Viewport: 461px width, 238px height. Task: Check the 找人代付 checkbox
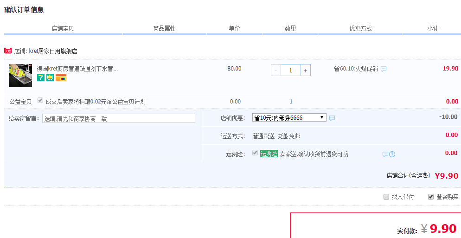coord(386,197)
